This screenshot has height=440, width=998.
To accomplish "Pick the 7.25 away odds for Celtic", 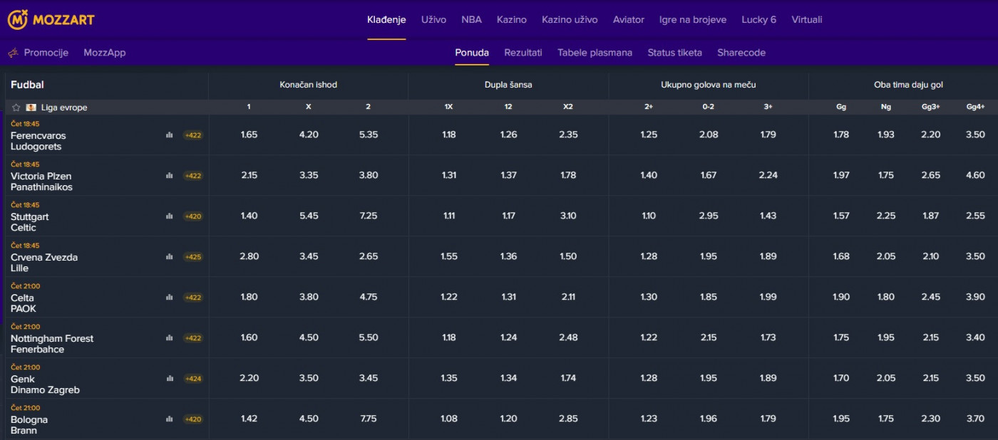I will [x=369, y=216].
